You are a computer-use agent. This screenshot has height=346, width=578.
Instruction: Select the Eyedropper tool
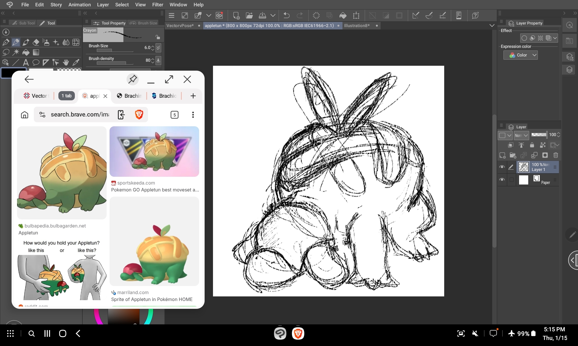76,62
